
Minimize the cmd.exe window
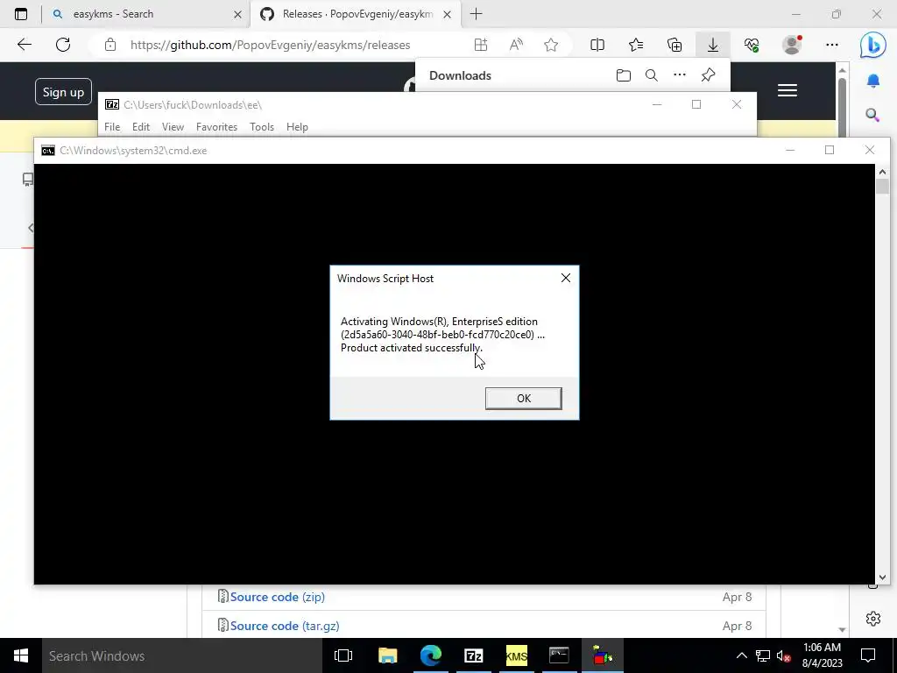(790, 150)
